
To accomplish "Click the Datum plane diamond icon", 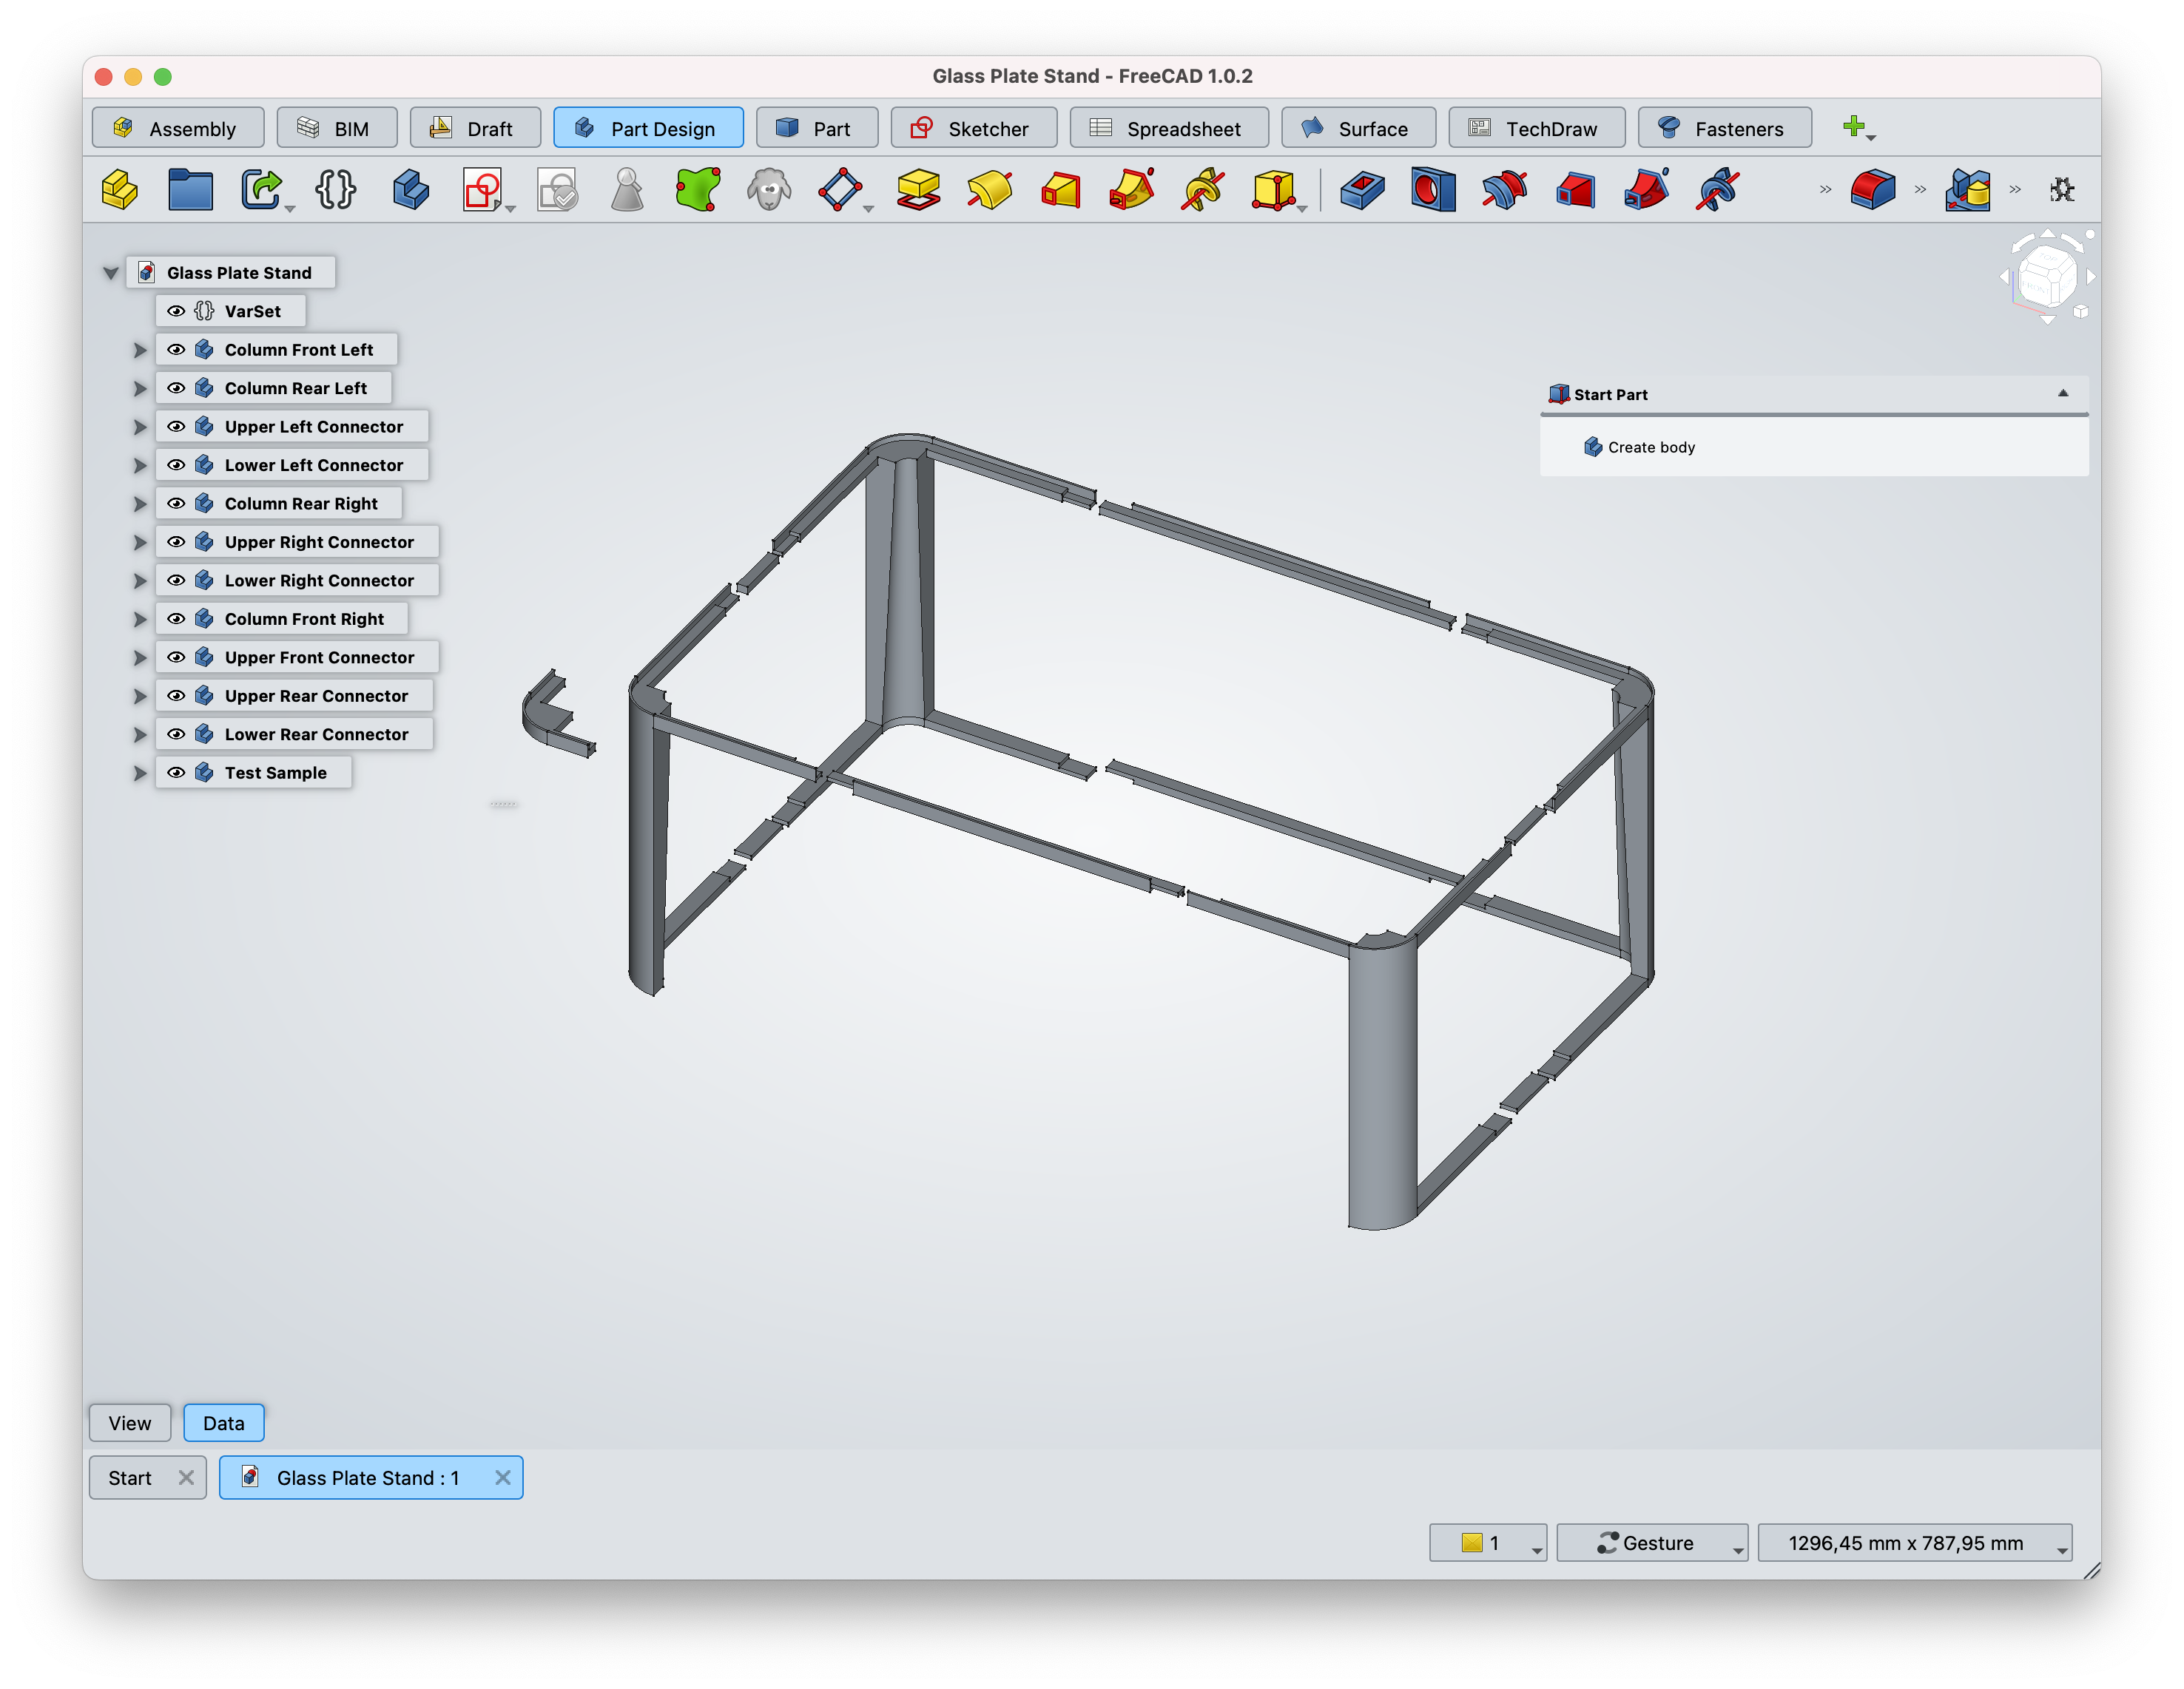I will coord(840,190).
